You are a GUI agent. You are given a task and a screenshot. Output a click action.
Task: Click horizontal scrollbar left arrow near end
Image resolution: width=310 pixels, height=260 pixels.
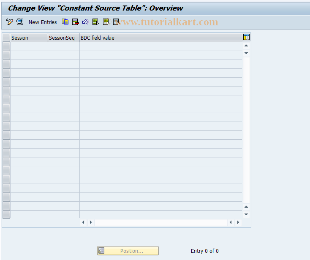(x=231, y=222)
